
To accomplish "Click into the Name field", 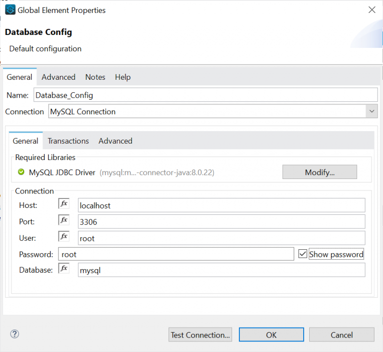I will [205, 95].
